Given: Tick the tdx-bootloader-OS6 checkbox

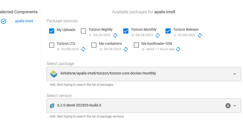Looking at the screenshot, I should pyautogui.click(x=136, y=45).
